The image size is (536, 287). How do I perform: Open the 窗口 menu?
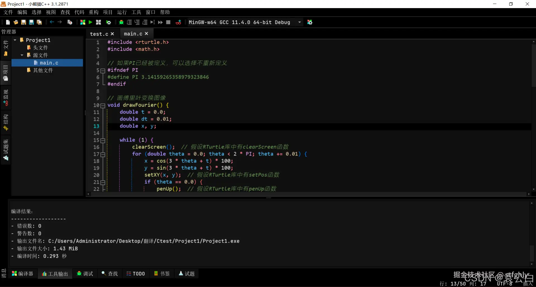(150, 12)
